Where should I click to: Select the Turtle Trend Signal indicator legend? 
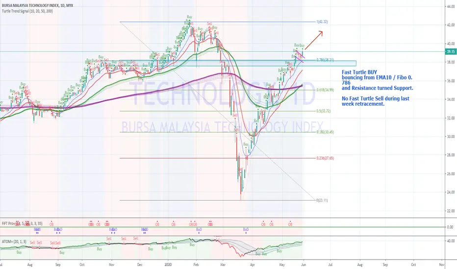[27, 11]
